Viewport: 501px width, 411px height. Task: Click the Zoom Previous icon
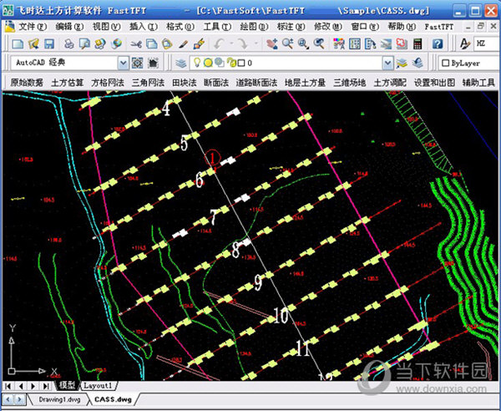click(x=319, y=43)
